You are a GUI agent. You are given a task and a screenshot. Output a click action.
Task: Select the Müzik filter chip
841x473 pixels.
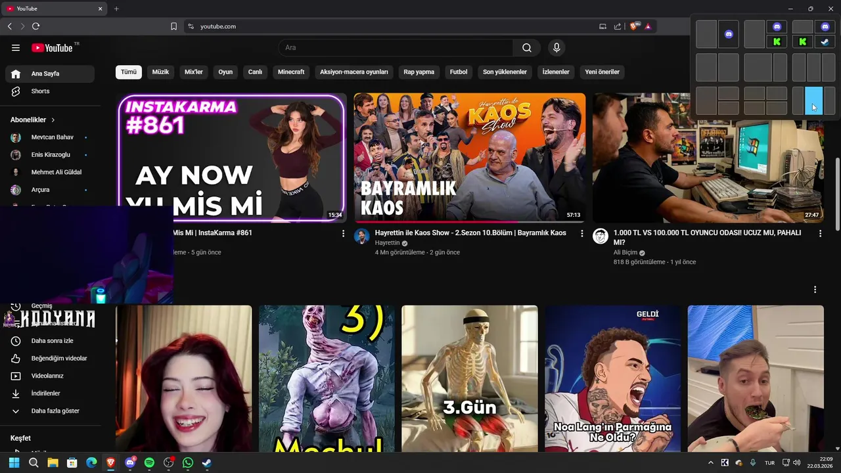[161, 72]
